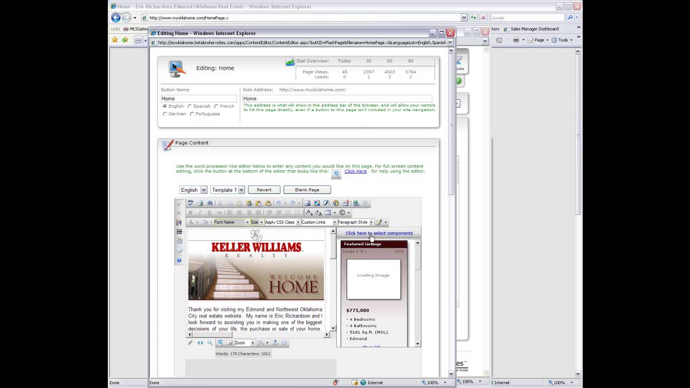Expand the popup window address bar dropdown
The image size is (690, 388).
pos(451,42)
